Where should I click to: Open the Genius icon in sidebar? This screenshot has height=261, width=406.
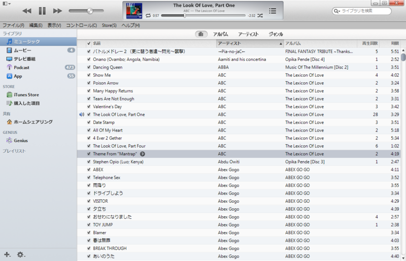(x=9, y=141)
